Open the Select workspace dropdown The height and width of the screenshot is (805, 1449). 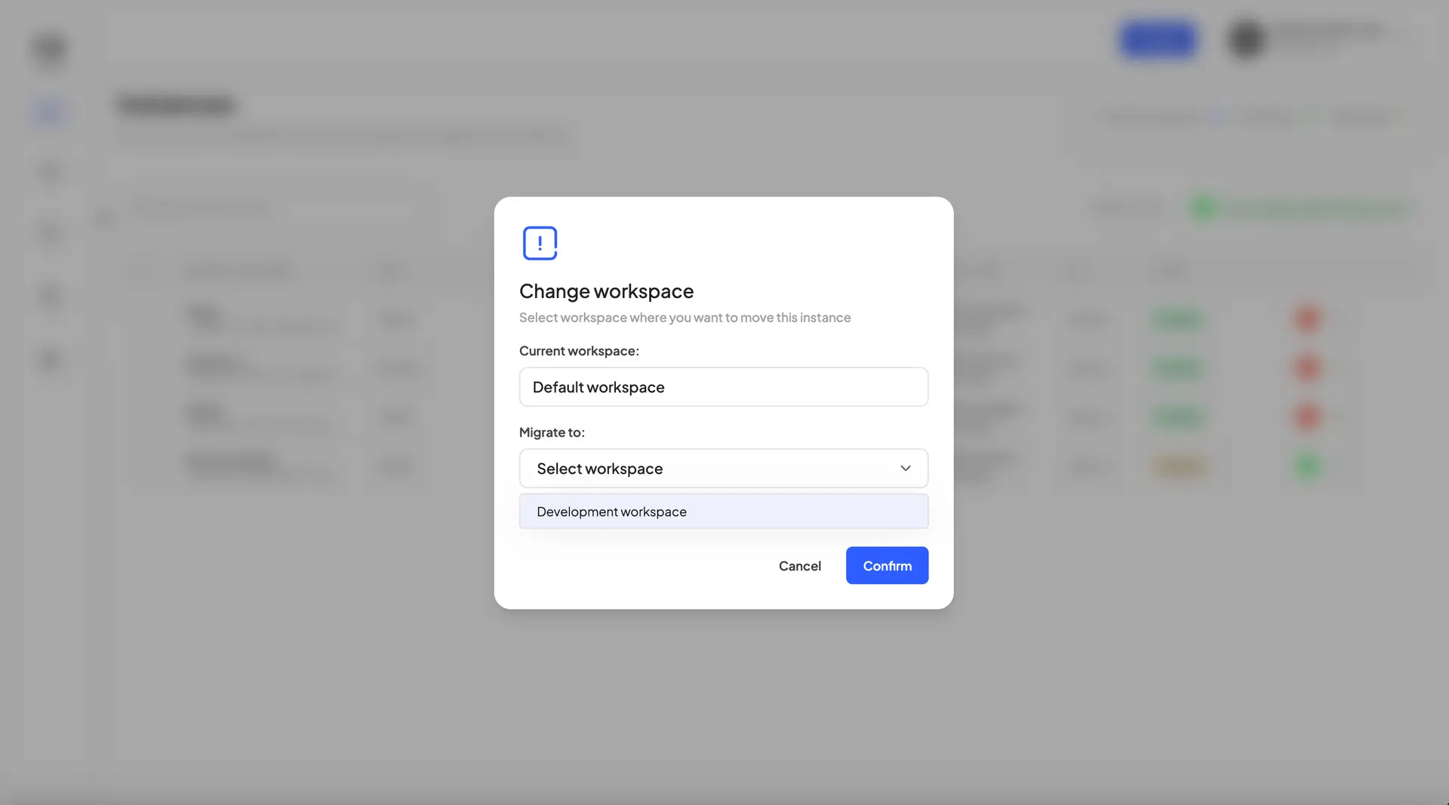click(x=723, y=468)
